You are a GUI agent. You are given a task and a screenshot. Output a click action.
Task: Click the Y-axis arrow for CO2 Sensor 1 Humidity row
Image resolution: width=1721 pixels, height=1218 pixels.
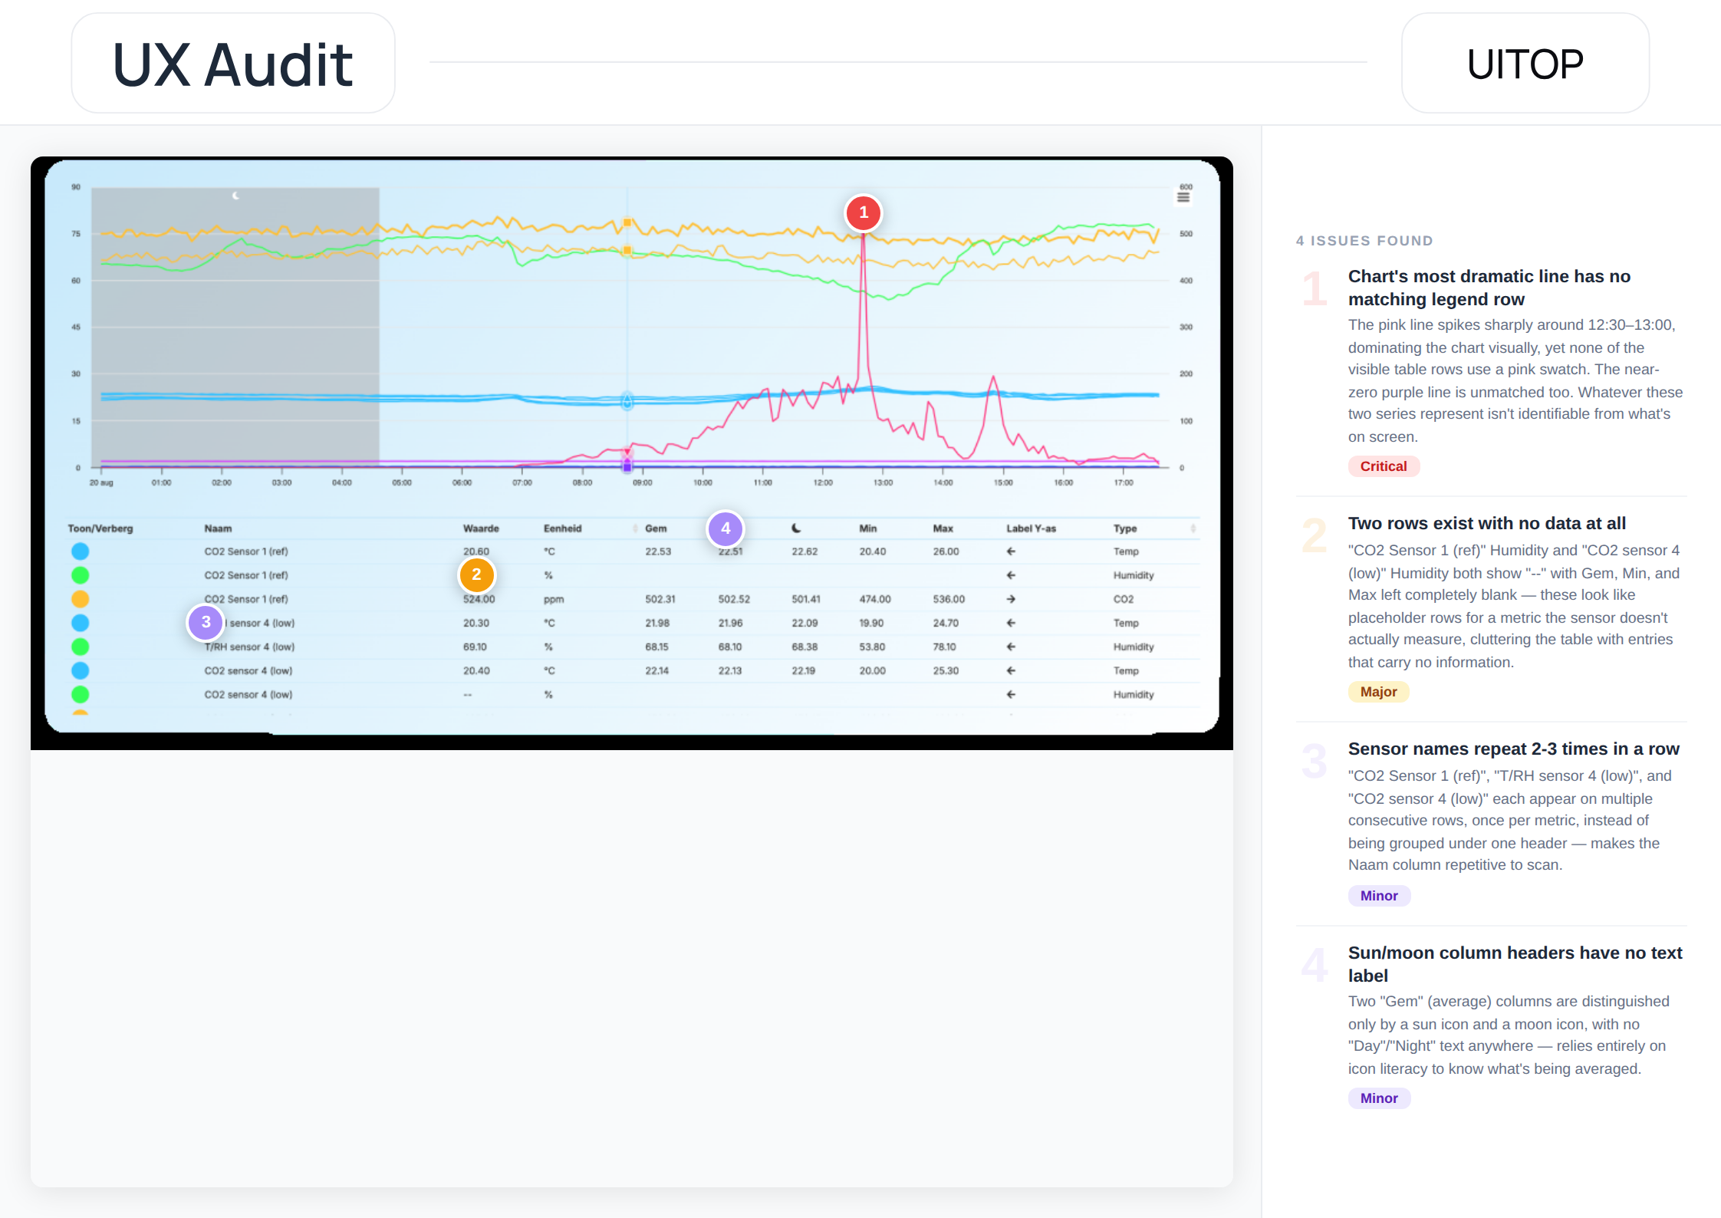tap(1011, 575)
